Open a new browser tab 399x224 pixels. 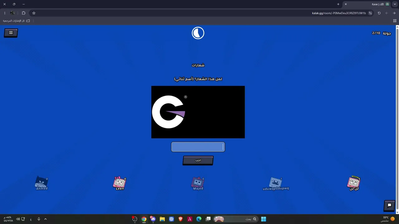[x=338, y=4]
